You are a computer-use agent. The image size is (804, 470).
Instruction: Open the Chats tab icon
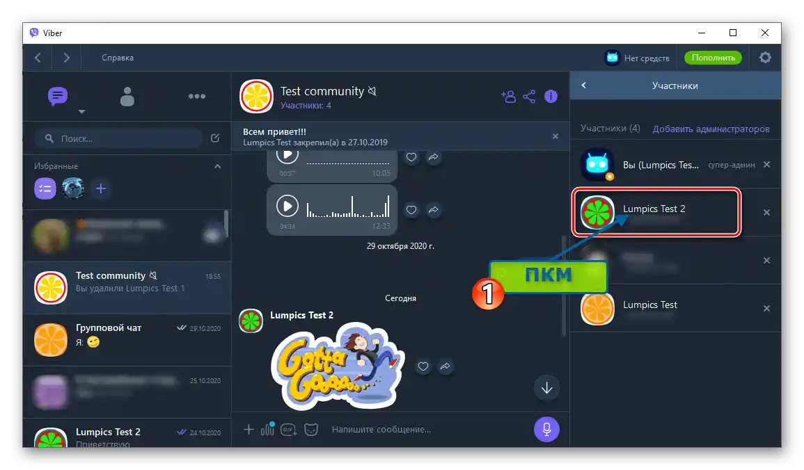click(x=57, y=96)
